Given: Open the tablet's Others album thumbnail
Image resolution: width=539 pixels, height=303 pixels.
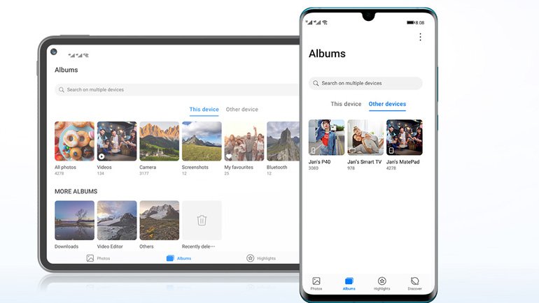Looking at the screenshot, I should coord(159,221).
